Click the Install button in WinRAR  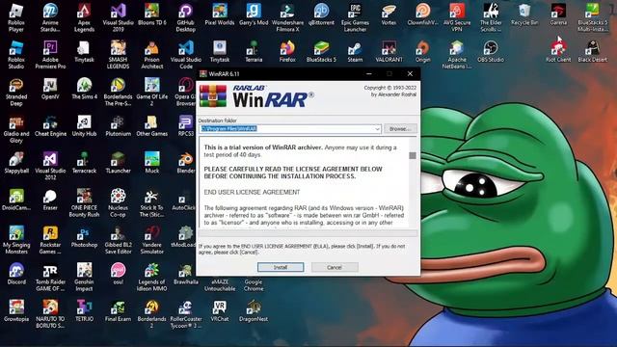pyautogui.click(x=281, y=267)
